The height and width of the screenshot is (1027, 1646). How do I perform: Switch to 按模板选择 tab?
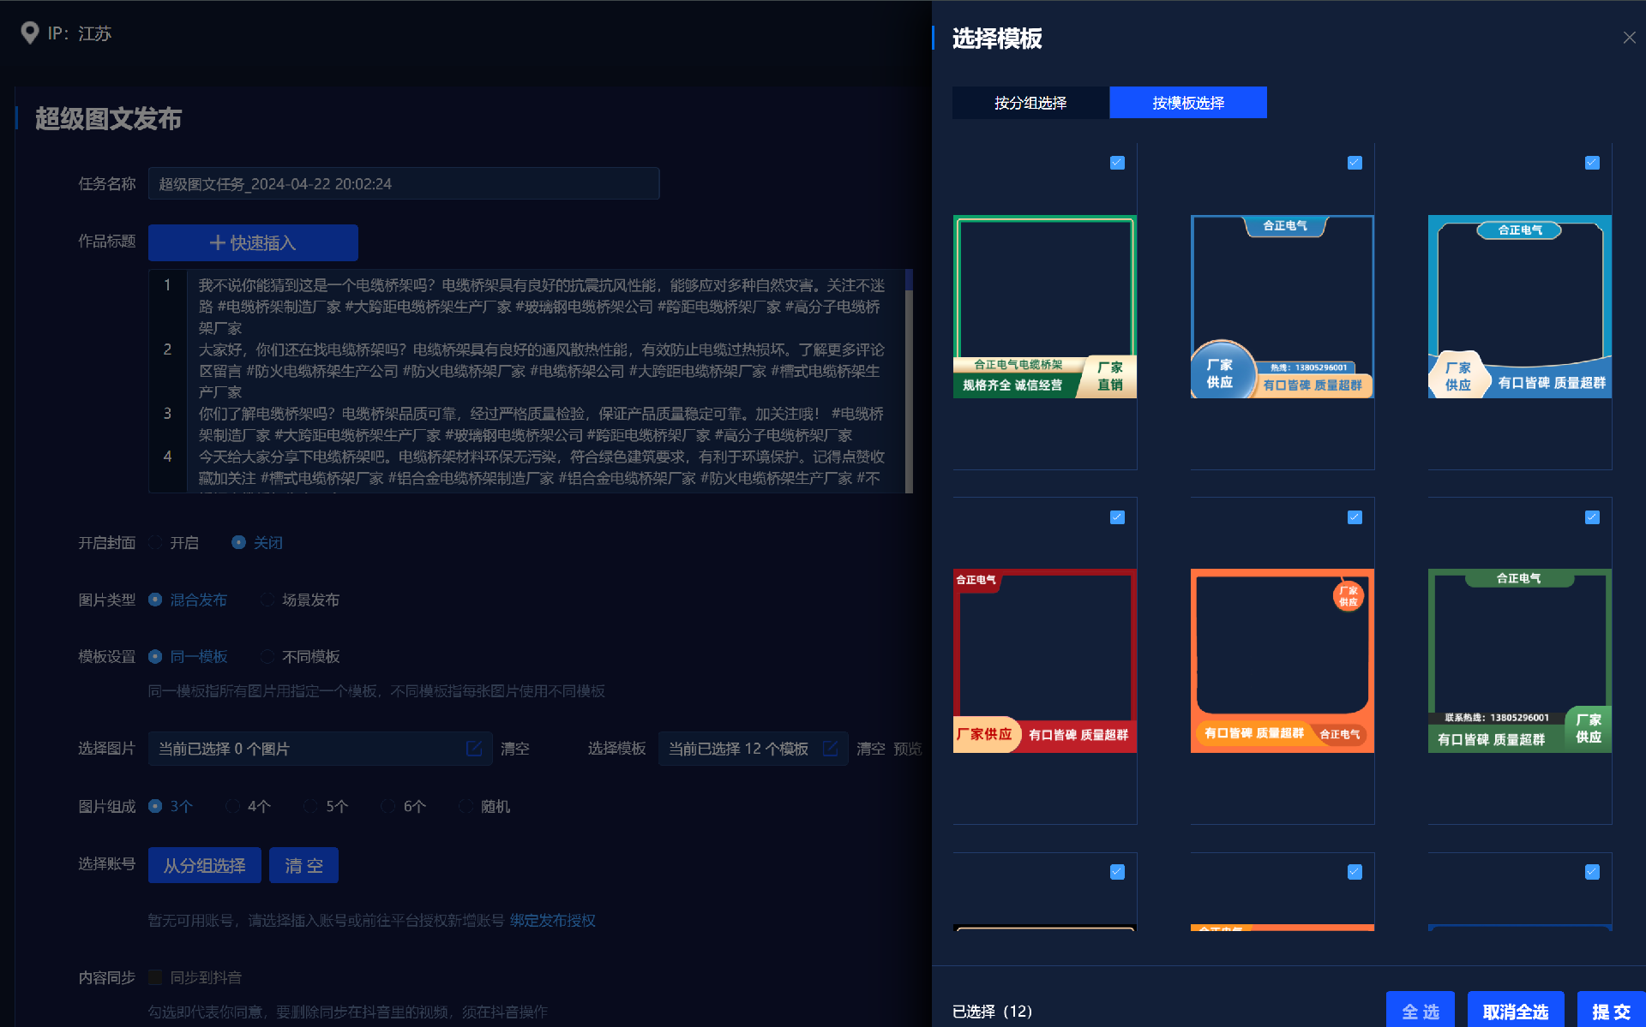(1188, 103)
